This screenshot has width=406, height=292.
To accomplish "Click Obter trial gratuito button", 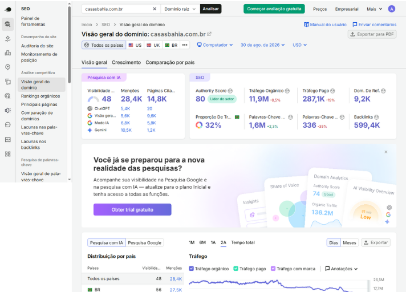I will [x=132, y=209].
